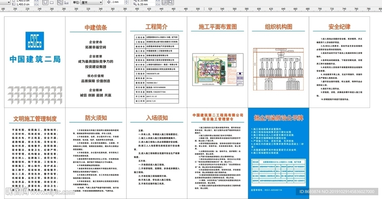Click the nudge offset field showing .1 mm
This screenshot has width=382, height=199.
point(118,2)
